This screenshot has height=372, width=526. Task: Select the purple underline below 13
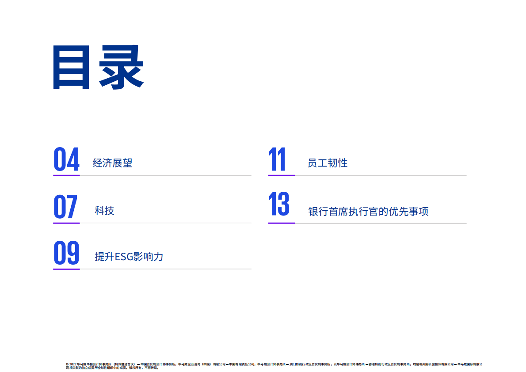click(x=282, y=222)
